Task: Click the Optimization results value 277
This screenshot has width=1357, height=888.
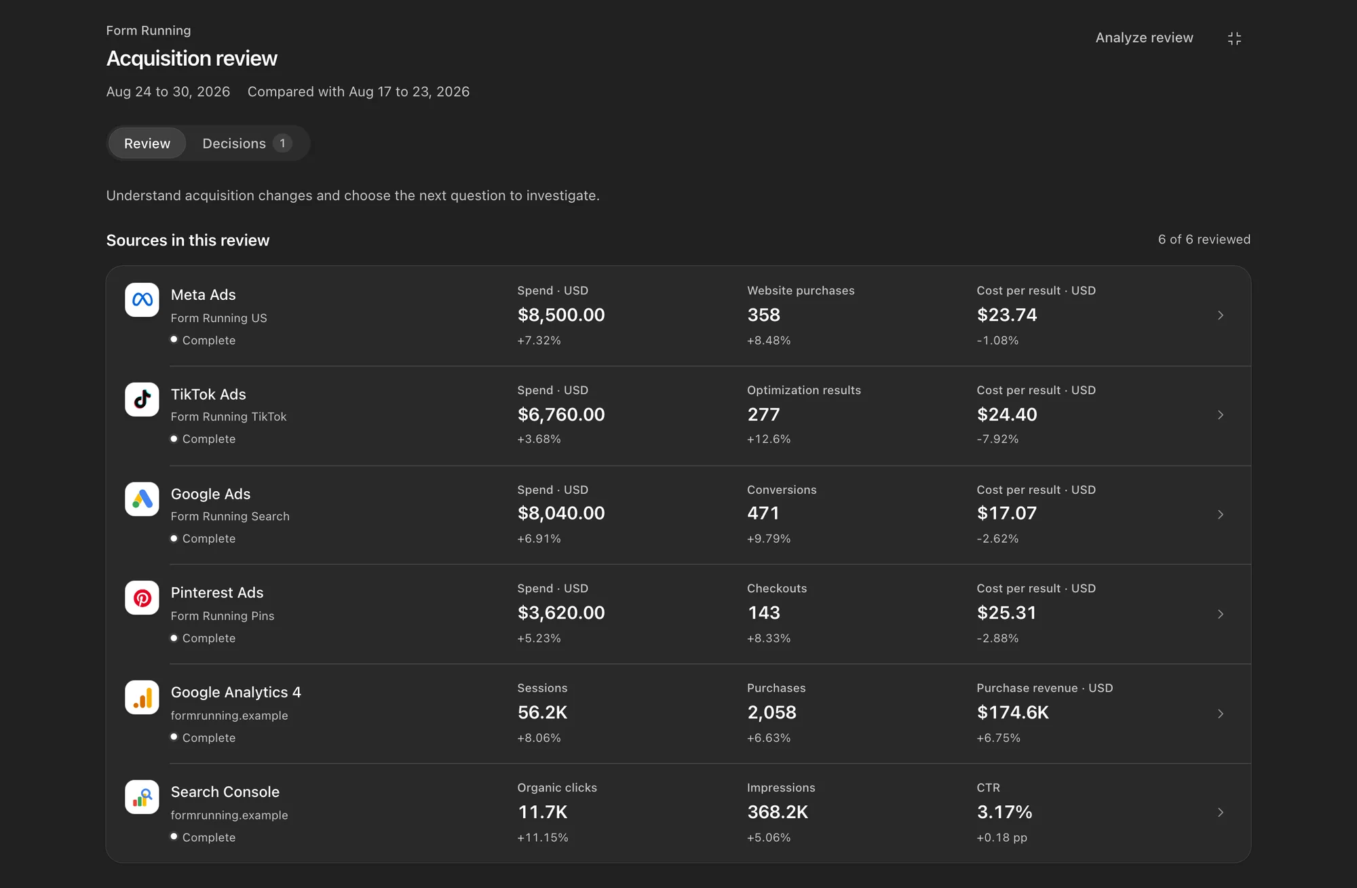Action: click(763, 414)
